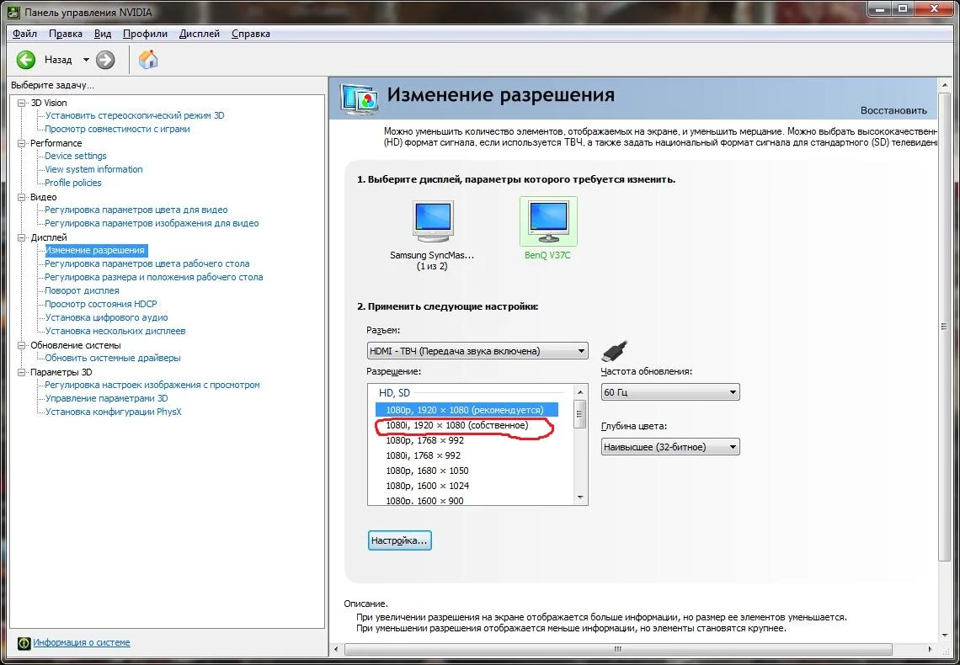Open the Дисплей menu

point(200,34)
